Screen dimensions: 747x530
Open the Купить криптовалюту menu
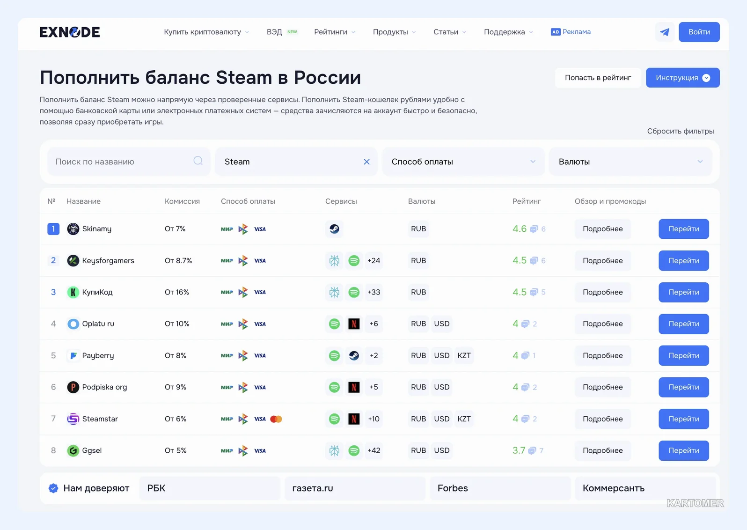206,32
